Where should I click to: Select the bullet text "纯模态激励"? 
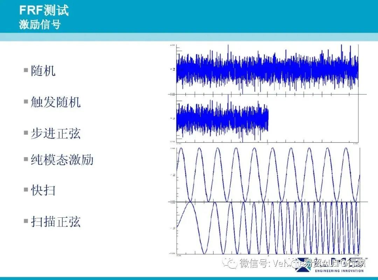tap(62, 160)
